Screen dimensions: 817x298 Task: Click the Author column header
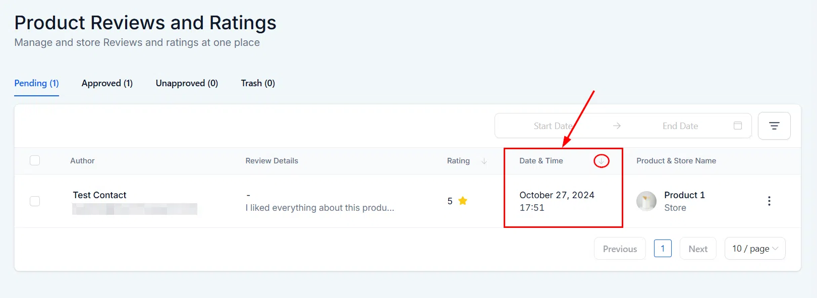[x=82, y=161]
